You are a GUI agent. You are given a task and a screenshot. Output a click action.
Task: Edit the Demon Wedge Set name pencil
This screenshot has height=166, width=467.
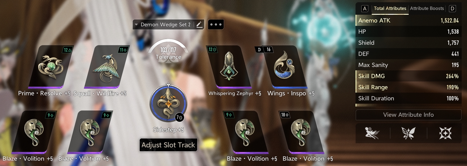tap(199, 24)
